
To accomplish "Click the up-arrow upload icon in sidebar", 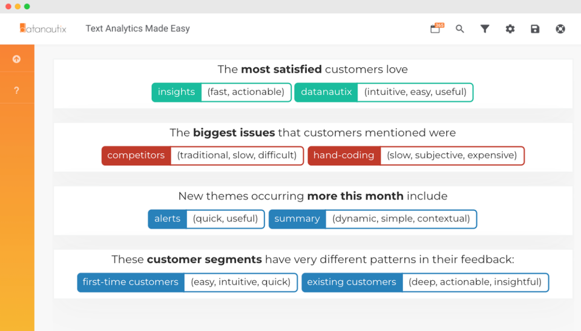I will point(16,59).
